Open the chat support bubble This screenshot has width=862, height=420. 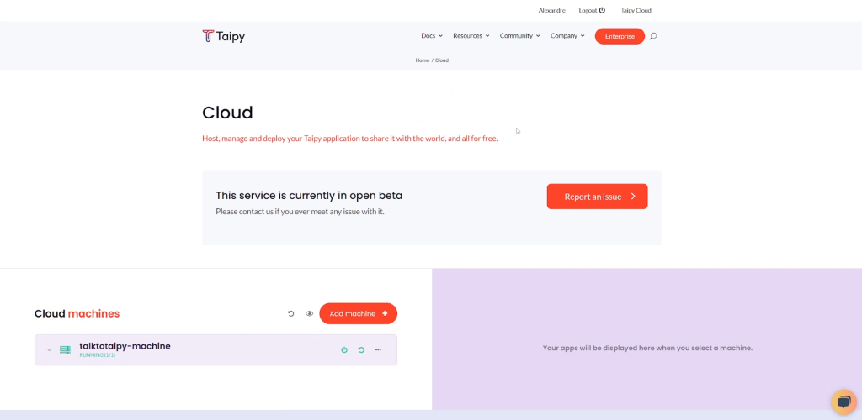click(843, 402)
